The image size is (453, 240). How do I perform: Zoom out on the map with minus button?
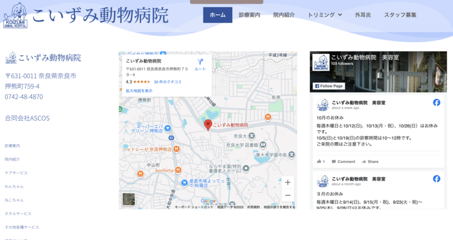pos(288,195)
